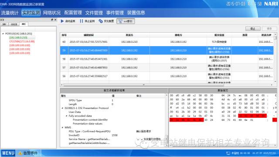Screen dimensions: 279x157
Task: Select the MMS sub-tab in the left panel
Action: point(24,24)
